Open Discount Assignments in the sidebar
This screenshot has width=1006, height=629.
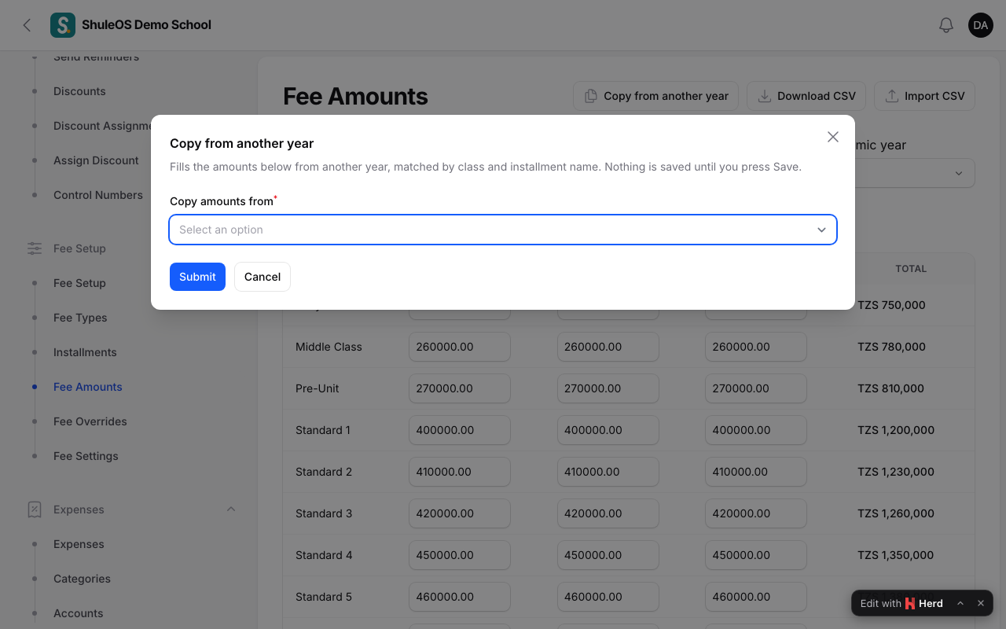tap(102, 126)
